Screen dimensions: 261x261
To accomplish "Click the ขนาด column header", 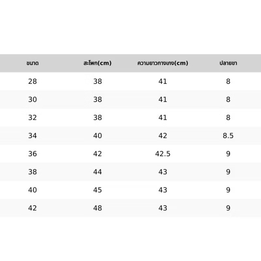I will point(32,63).
